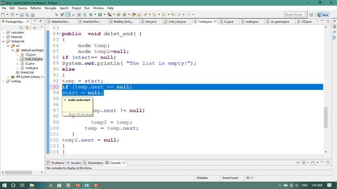
Task: Open the dropdown next to New Java Class
Action: (129, 15)
